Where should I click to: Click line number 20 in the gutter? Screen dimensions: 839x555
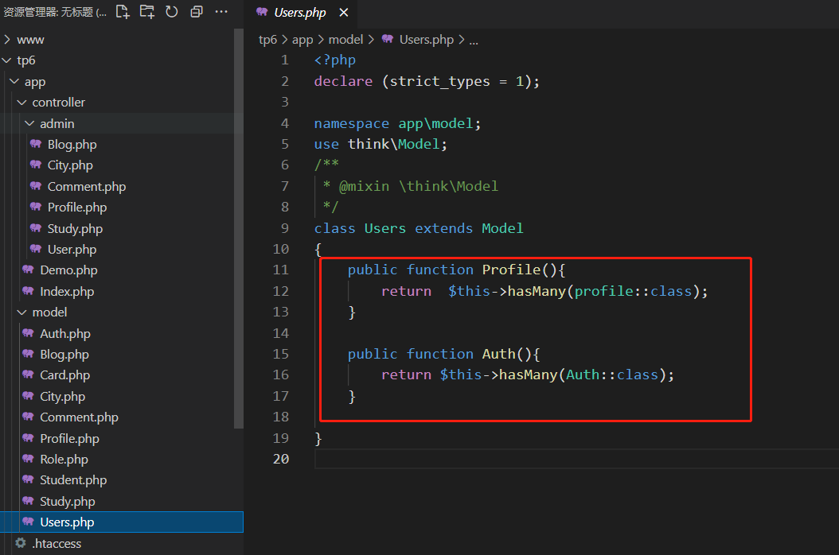pos(281,459)
